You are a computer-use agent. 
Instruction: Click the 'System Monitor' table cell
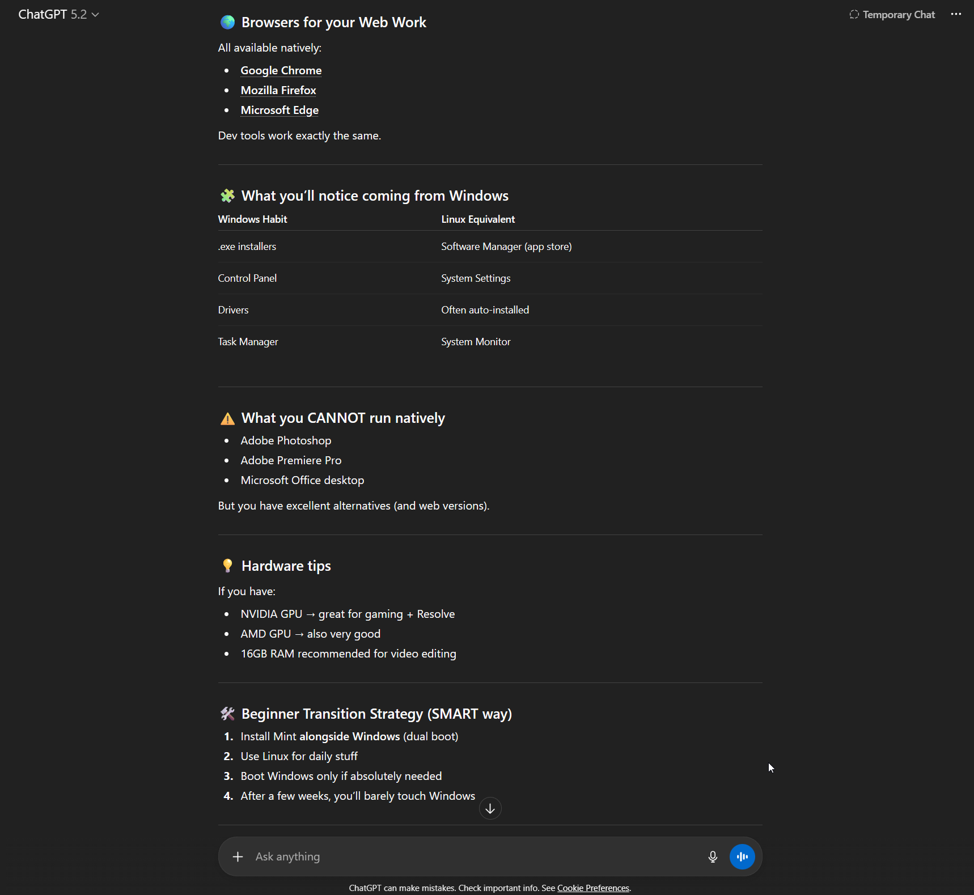[x=476, y=342]
